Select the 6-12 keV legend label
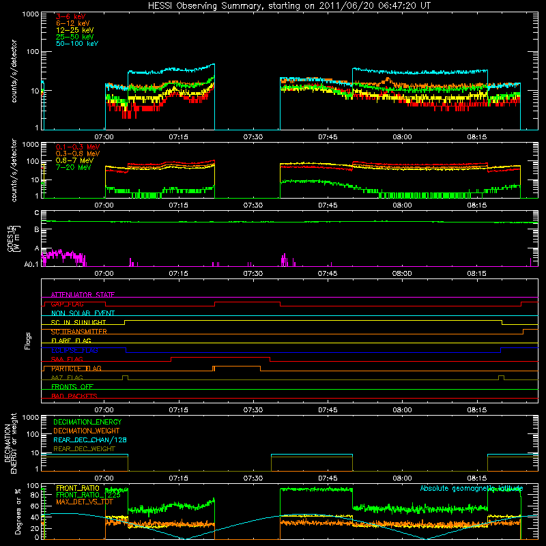The height and width of the screenshot is (546, 546). 73,23
